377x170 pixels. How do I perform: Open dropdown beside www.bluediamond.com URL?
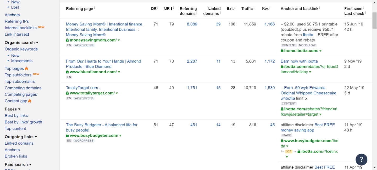point(119,72)
